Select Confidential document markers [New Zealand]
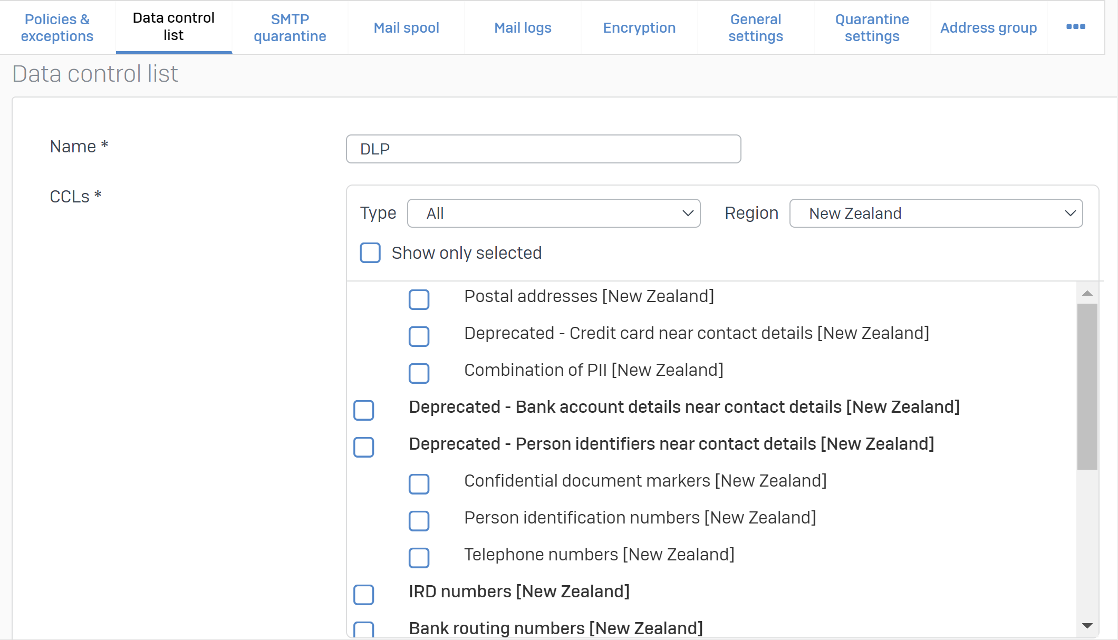Screen dimensions: 1118x640 click(x=419, y=484)
